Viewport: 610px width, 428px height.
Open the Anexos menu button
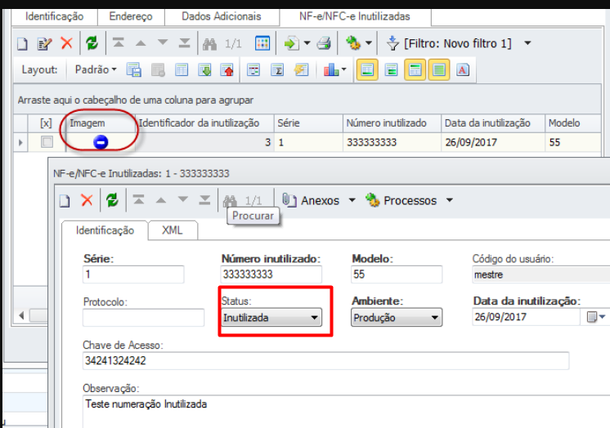point(319,201)
